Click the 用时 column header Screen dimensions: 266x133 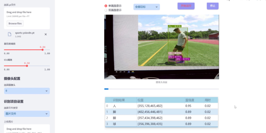click(211, 100)
